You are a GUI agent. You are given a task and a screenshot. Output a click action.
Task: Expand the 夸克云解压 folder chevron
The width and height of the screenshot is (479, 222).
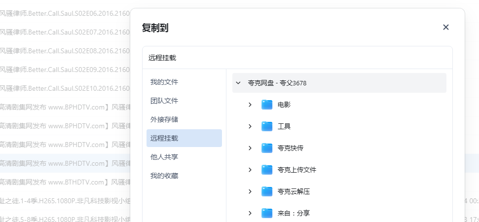click(250, 191)
